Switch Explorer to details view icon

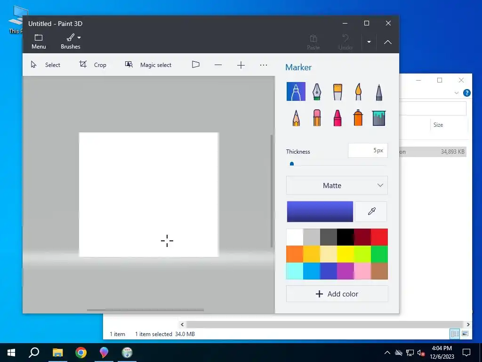coord(455,334)
